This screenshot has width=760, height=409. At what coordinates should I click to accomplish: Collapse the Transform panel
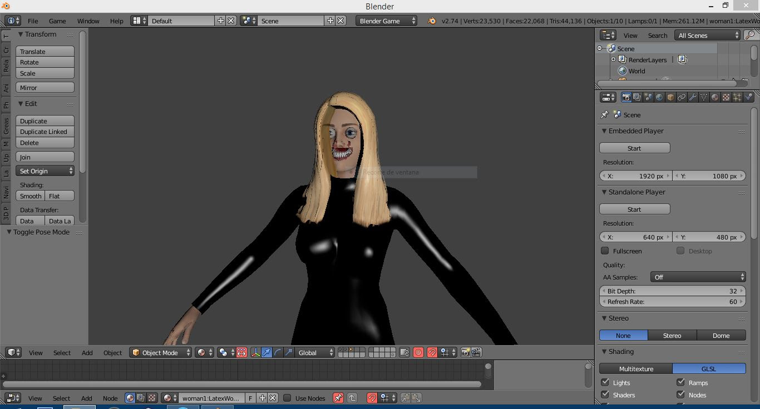(x=21, y=34)
